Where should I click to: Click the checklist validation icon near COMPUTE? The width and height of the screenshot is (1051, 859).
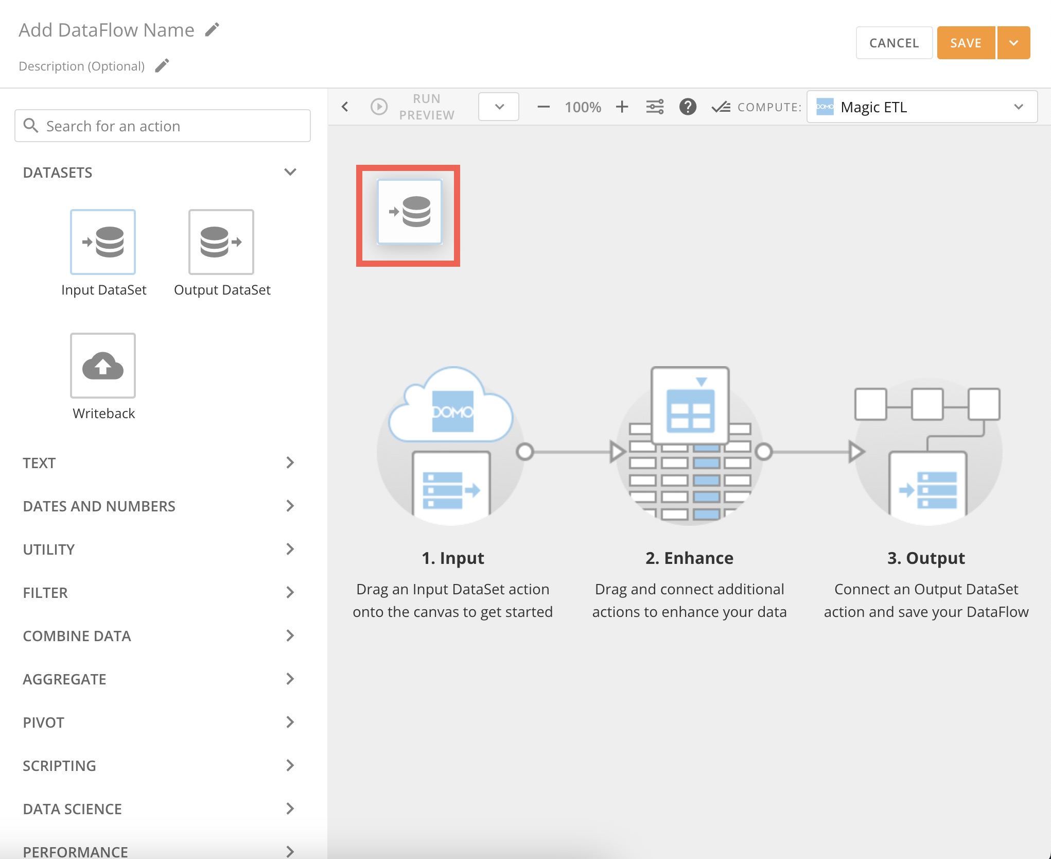coord(721,107)
